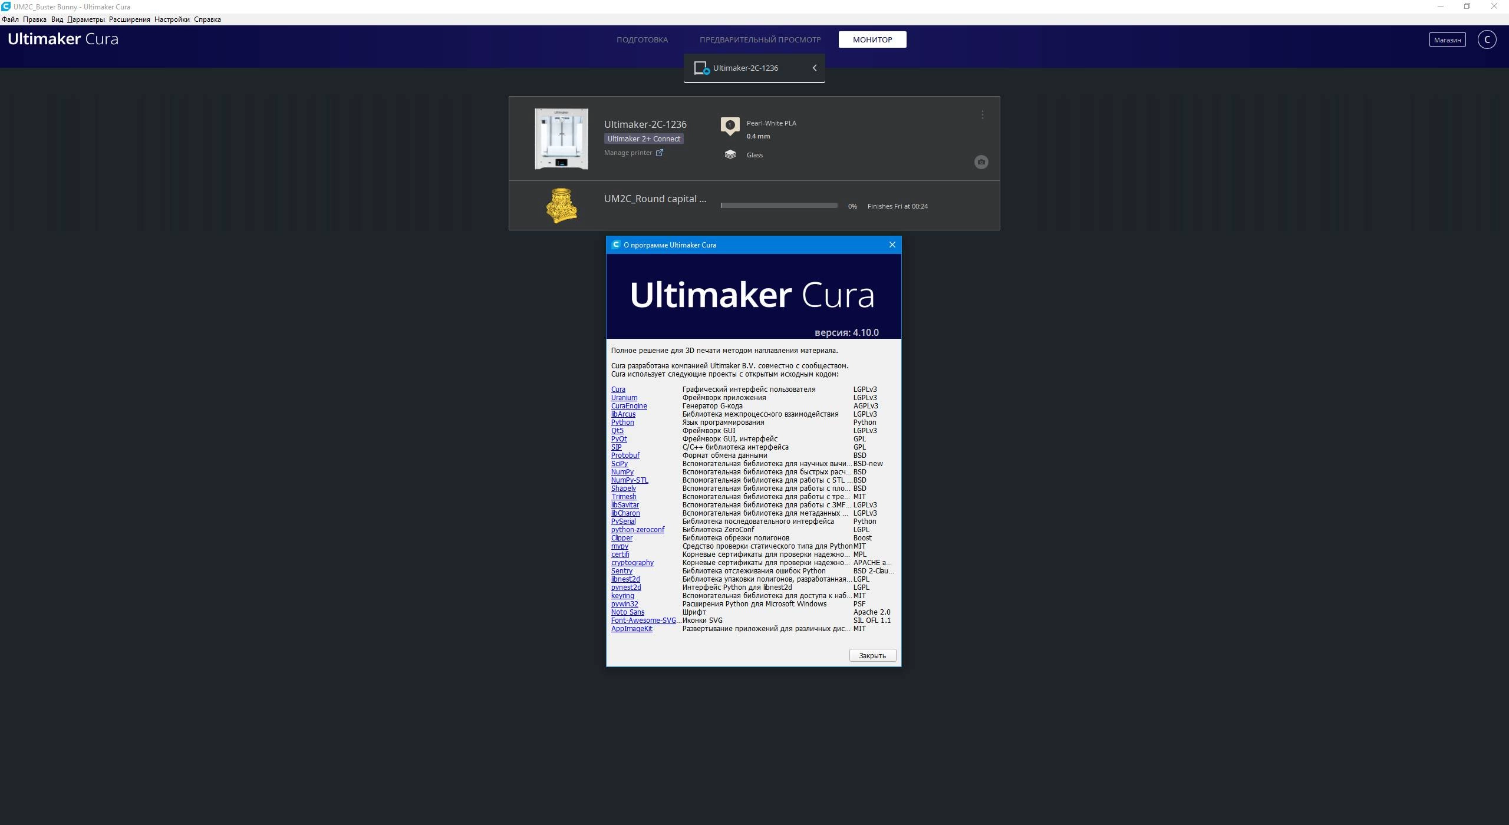
Task: Open the NumPy link
Action: coord(622,472)
